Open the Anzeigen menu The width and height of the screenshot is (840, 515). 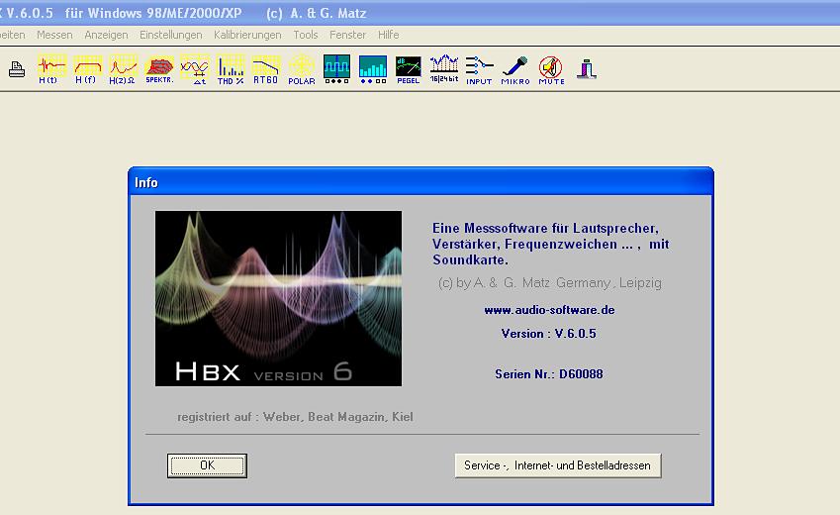(x=106, y=35)
